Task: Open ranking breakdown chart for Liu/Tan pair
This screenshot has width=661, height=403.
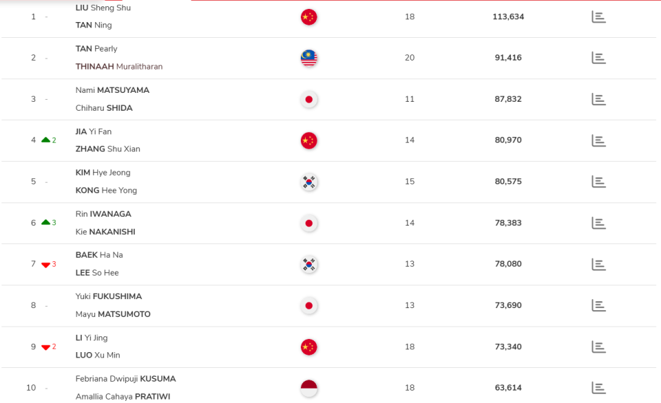Action: click(x=598, y=17)
